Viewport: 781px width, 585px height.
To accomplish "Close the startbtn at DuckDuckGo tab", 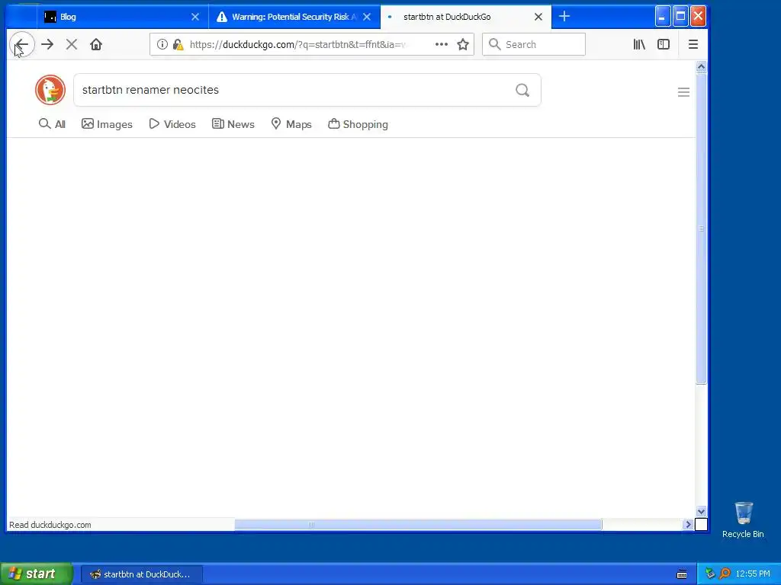I will [538, 17].
